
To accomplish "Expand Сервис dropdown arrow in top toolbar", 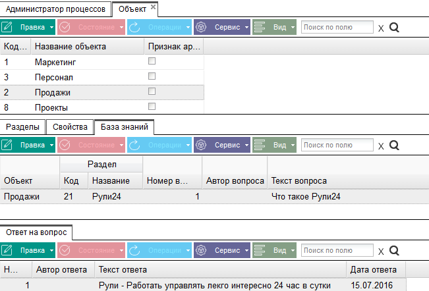I will 246,28.
